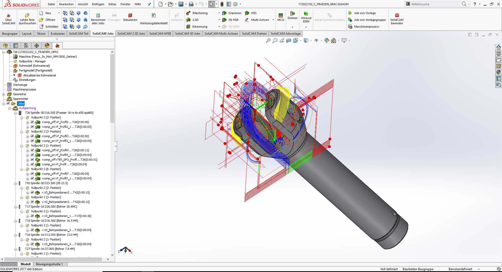Open the Datei menu

coord(51,4)
